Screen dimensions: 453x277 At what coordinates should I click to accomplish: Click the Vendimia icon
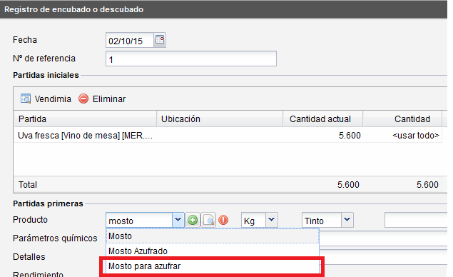click(26, 99)
